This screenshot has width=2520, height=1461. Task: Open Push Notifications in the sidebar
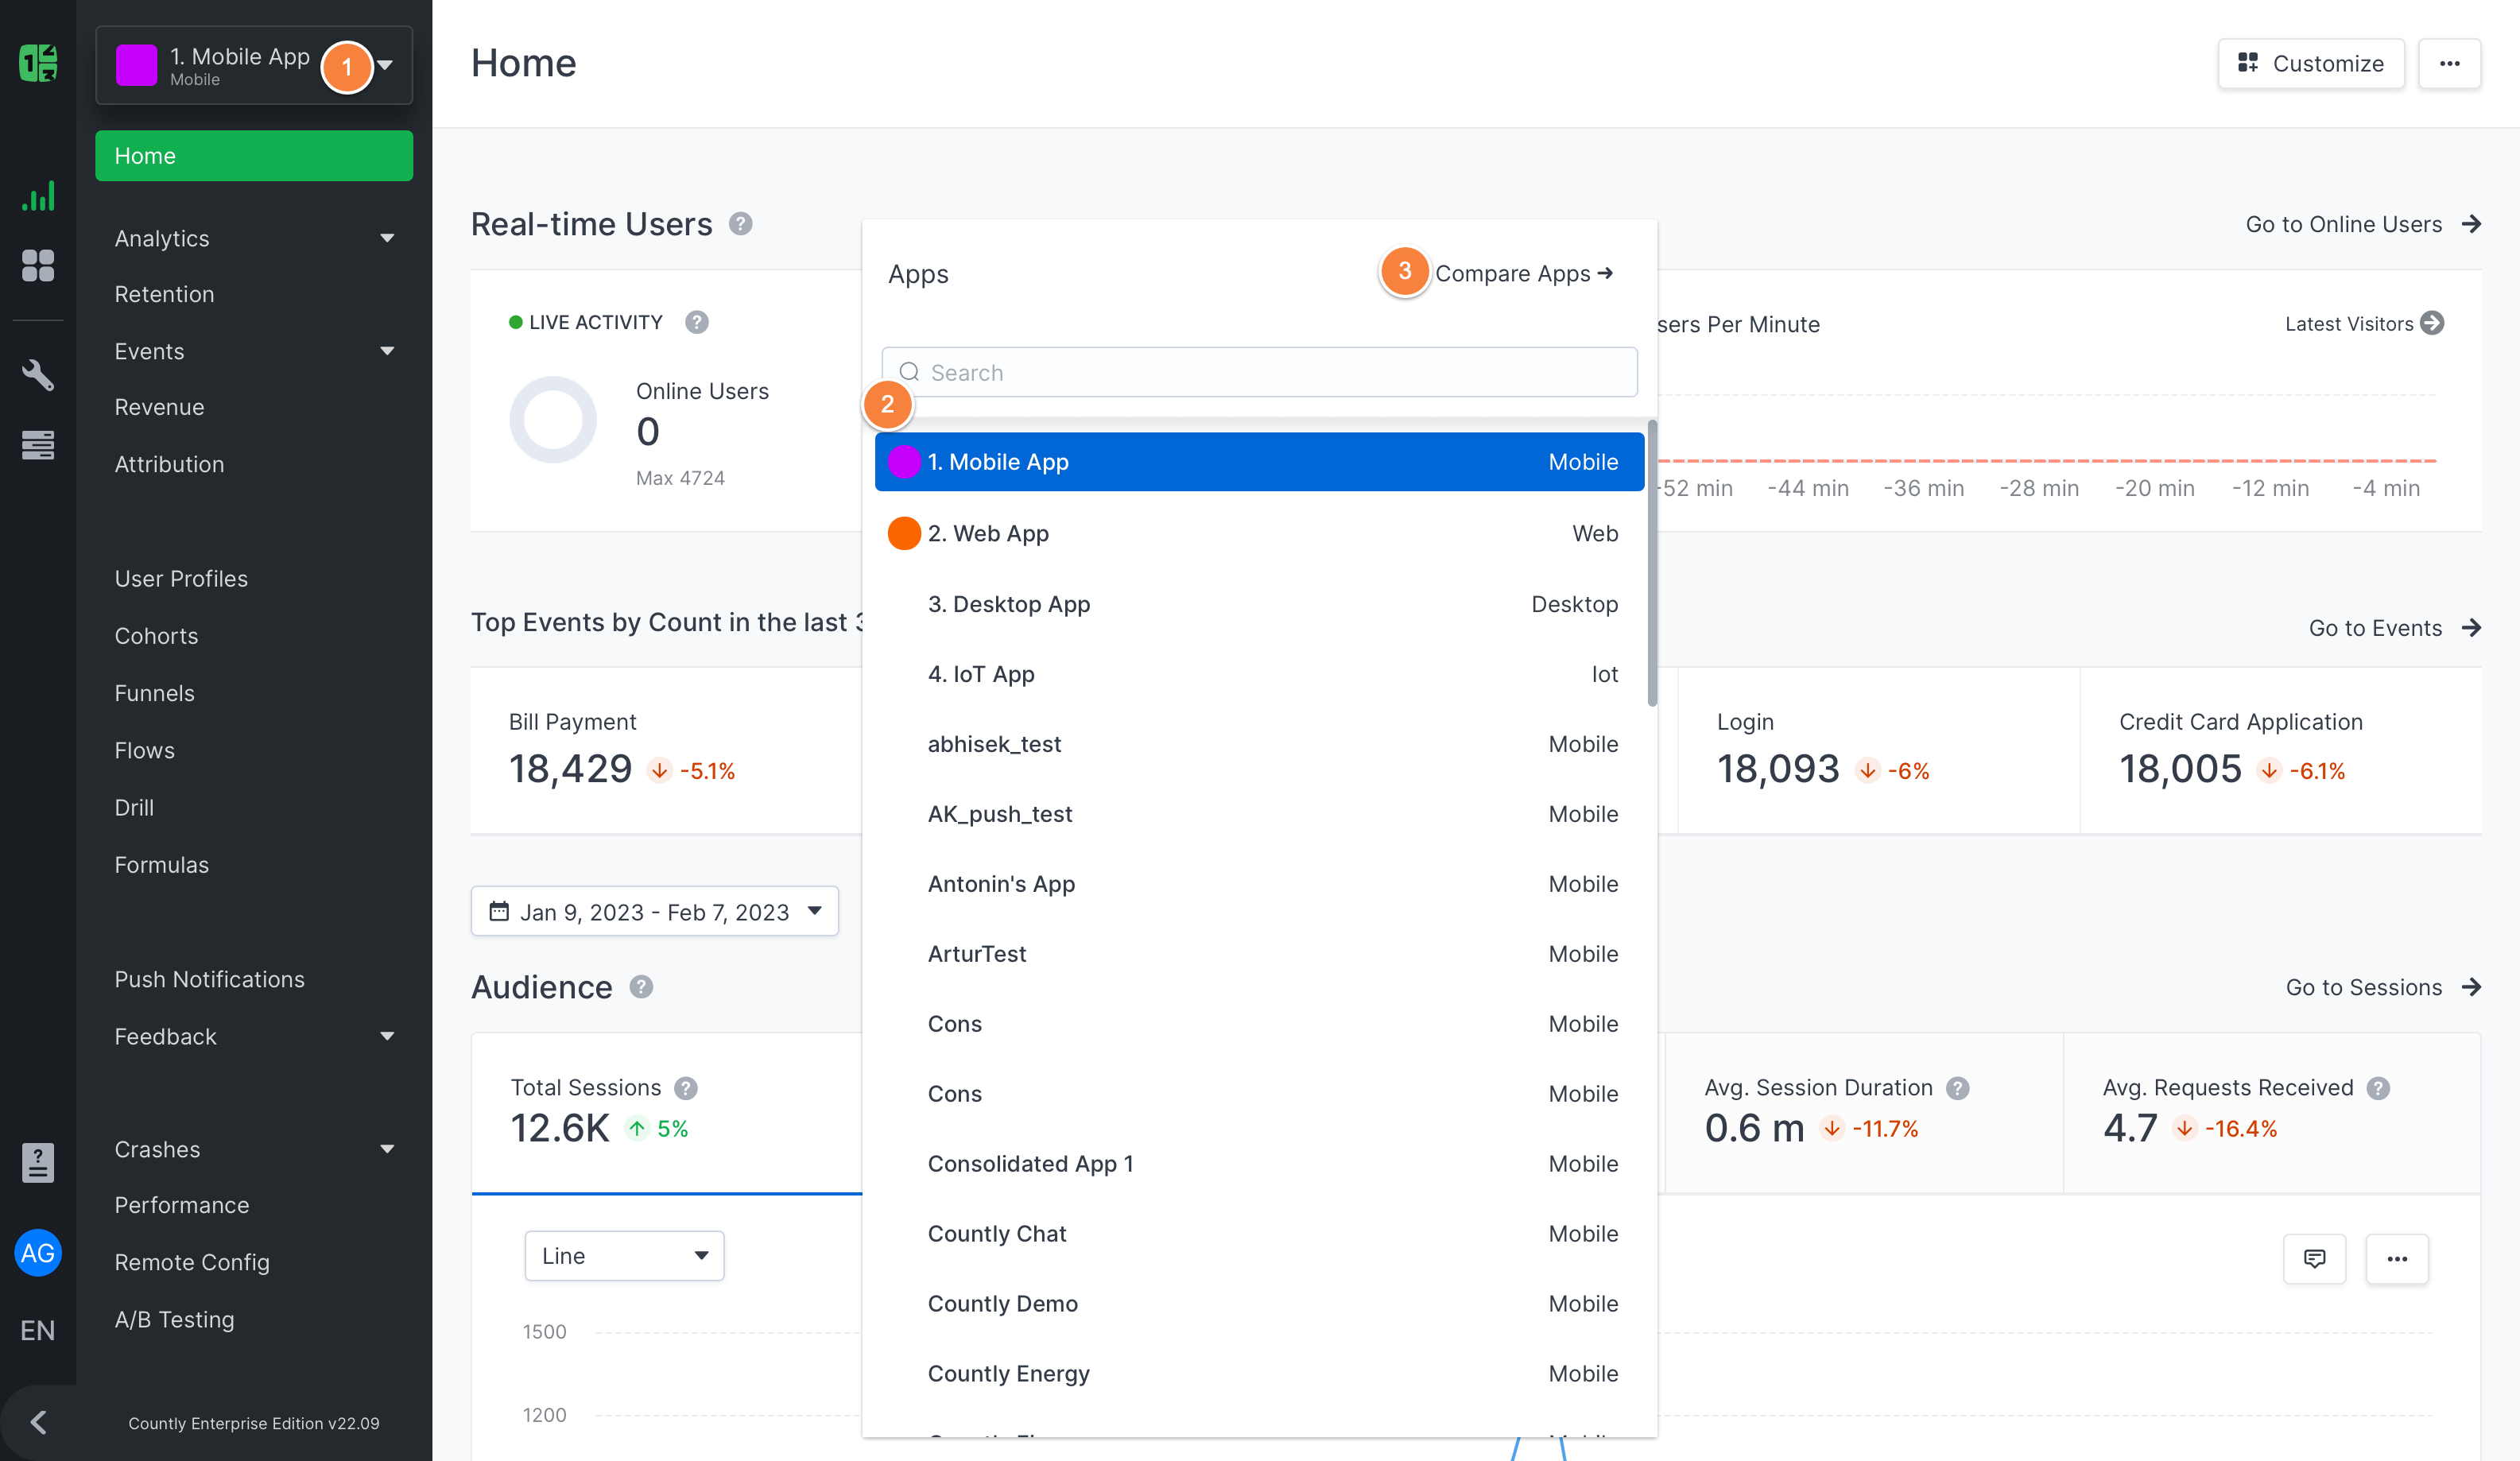209,979
